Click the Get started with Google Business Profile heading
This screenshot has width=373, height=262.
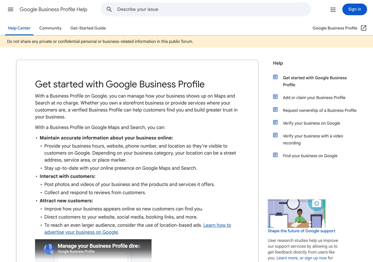click(x=120, y=84)
